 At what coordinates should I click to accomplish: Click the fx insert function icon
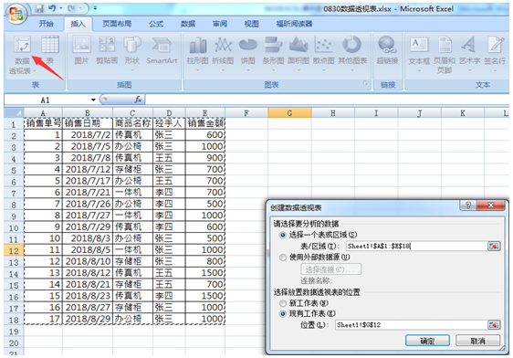pyautogui.click(x=138, y=100)
